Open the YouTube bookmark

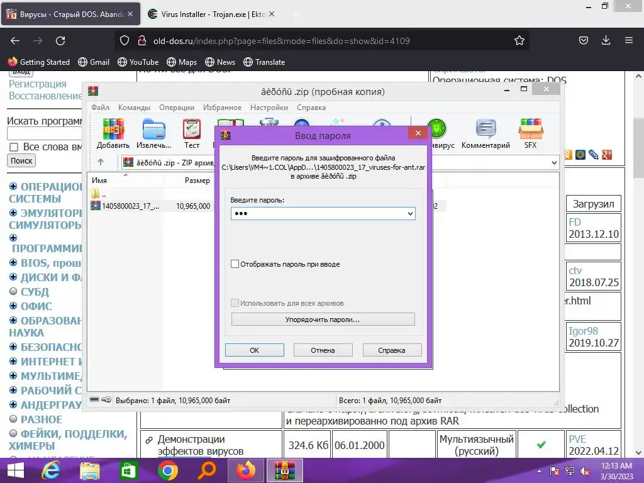click(138, 62)
